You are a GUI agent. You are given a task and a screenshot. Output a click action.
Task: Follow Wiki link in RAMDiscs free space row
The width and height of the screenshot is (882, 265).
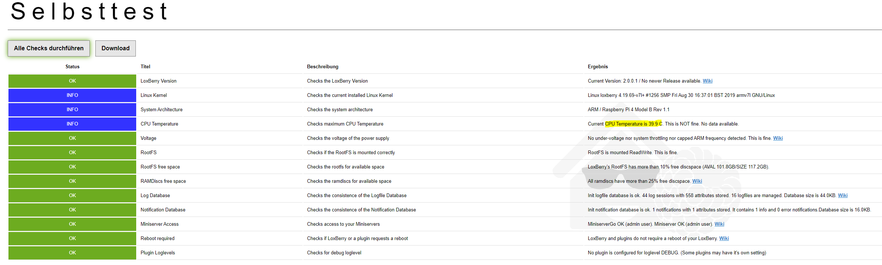tap(697, 181)
